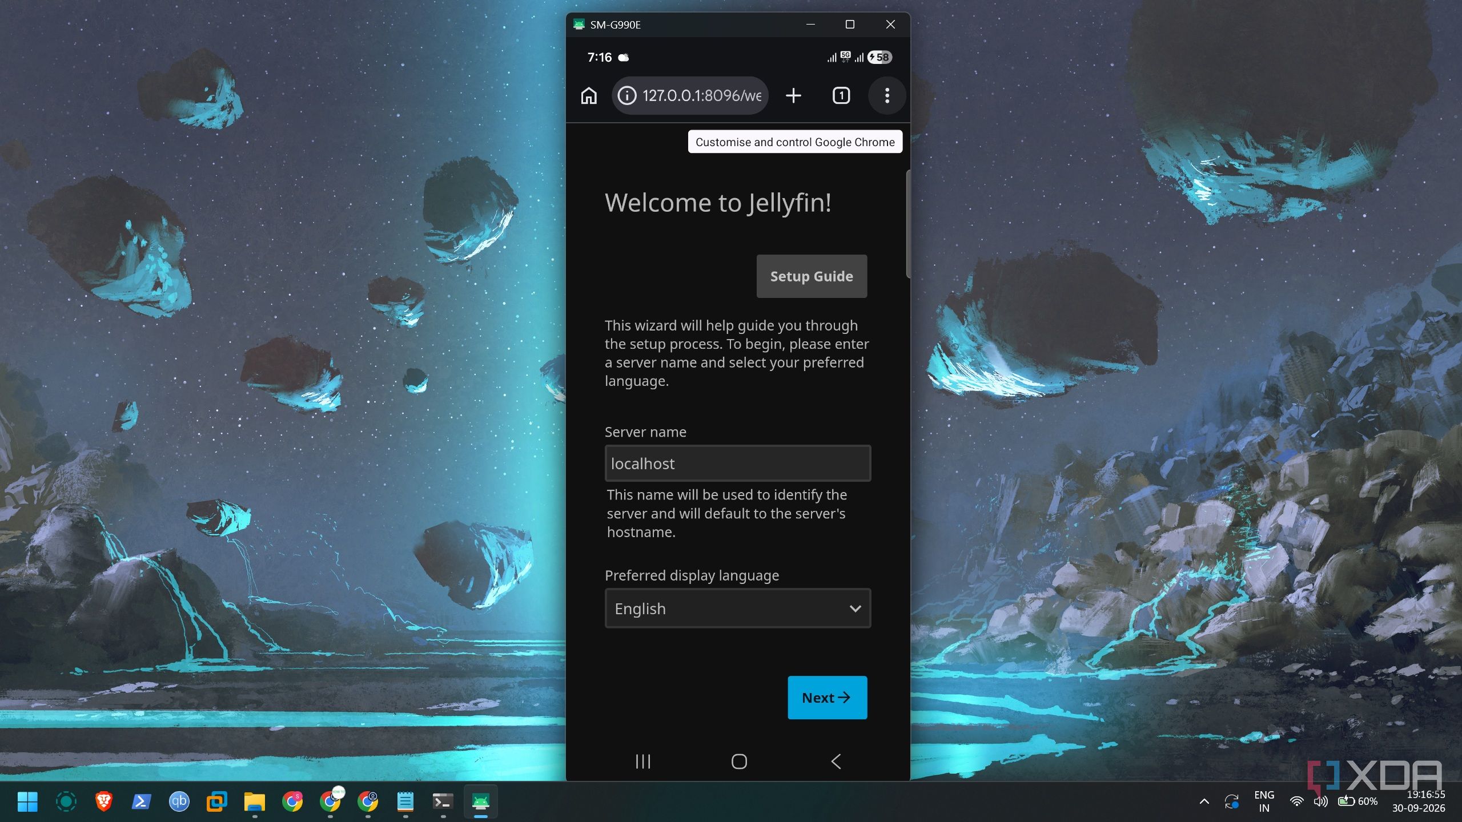Viewport: 1462px width, 822px height.
Task: Minimize the SM-G990E window
Action: coord(810,25)
